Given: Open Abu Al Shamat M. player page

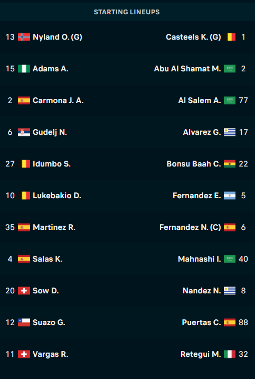Looking at the screenshot, I should 187,69.
